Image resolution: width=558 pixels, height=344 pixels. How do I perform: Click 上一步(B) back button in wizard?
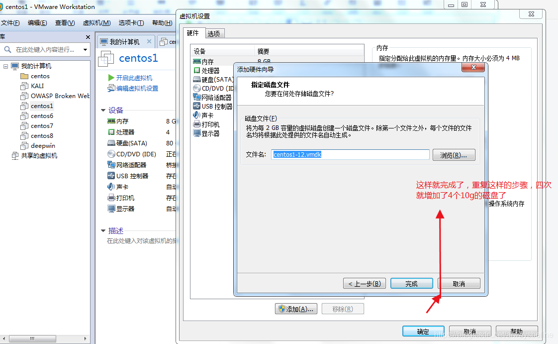[x=365, y=284]
